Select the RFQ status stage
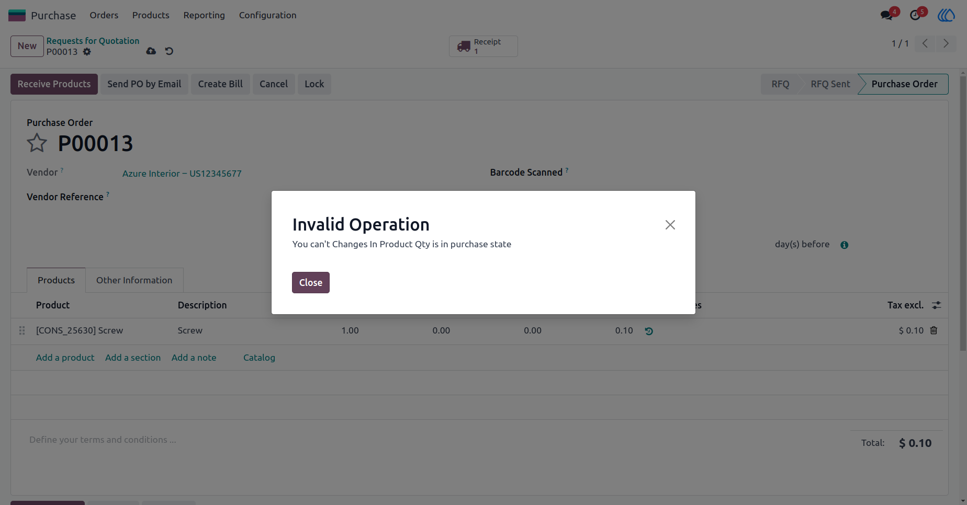The height and width of the screenshot is (505, 967). [780, 84]
